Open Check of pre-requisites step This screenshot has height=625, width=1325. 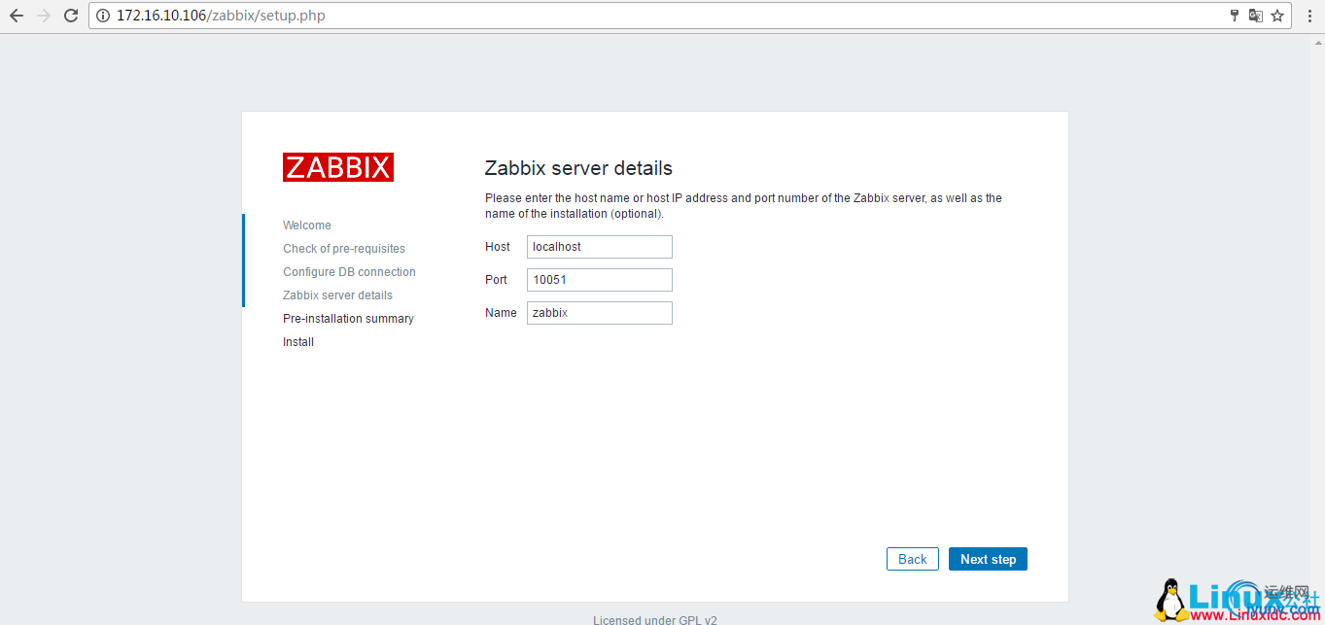coord(344,249)
